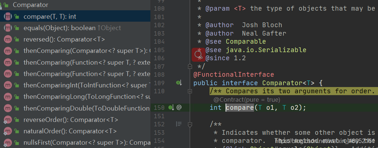
Task: Click the static method icon of naturalOrder()
Action: coord(8,131)
